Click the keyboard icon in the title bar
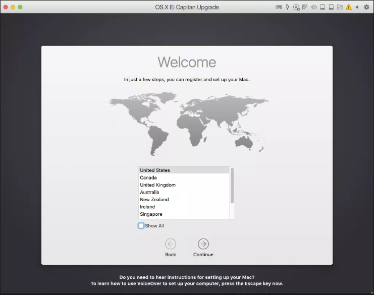The image size is (374, 295). tap(278, 7)
